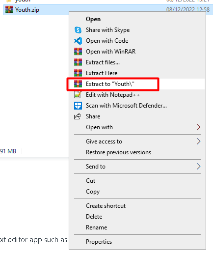The image size is (213, 255).
Task: Click the Skype icon beside Share with Skype
Action: click(78, 30)
